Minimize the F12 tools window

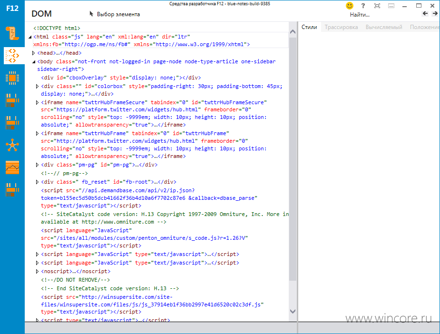pos(404,6)
